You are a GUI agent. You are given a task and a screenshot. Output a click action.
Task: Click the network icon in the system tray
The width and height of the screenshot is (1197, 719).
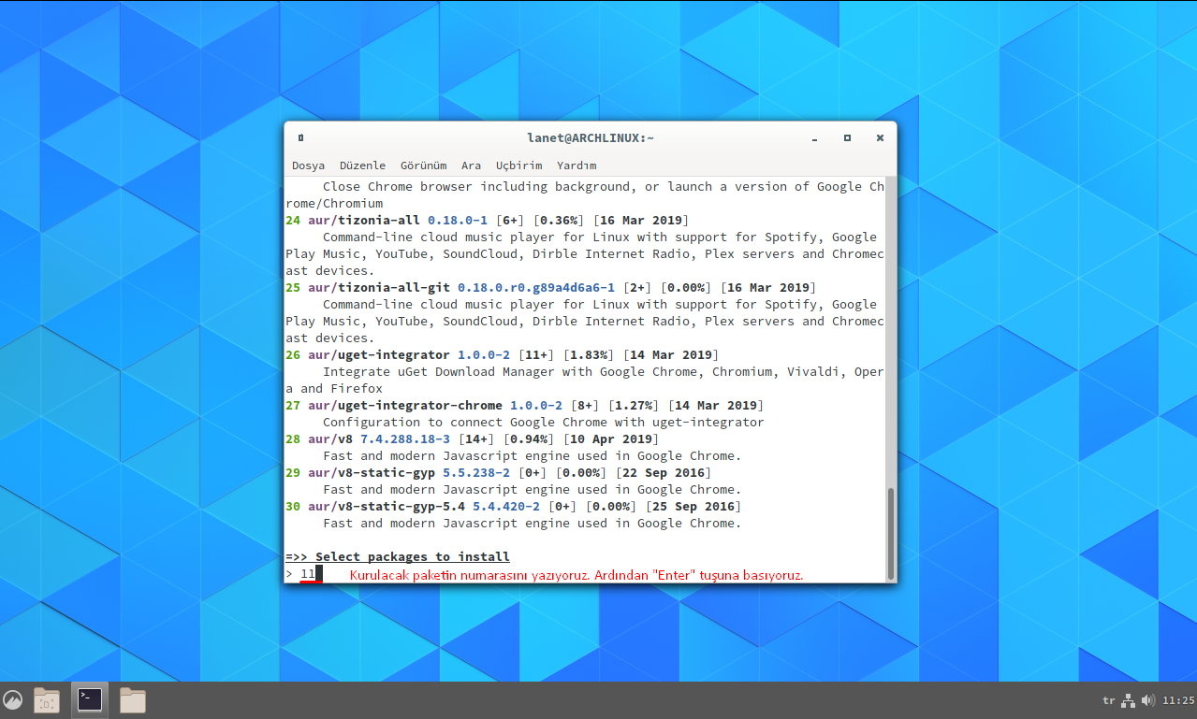pos(1127,699)
